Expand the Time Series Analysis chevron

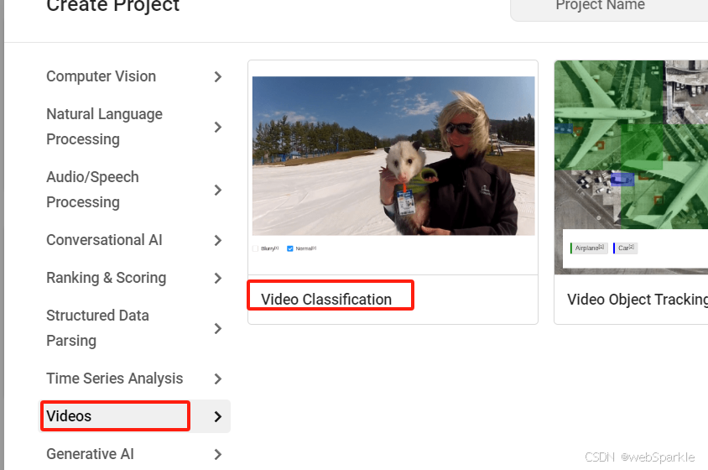click(217, 379)
